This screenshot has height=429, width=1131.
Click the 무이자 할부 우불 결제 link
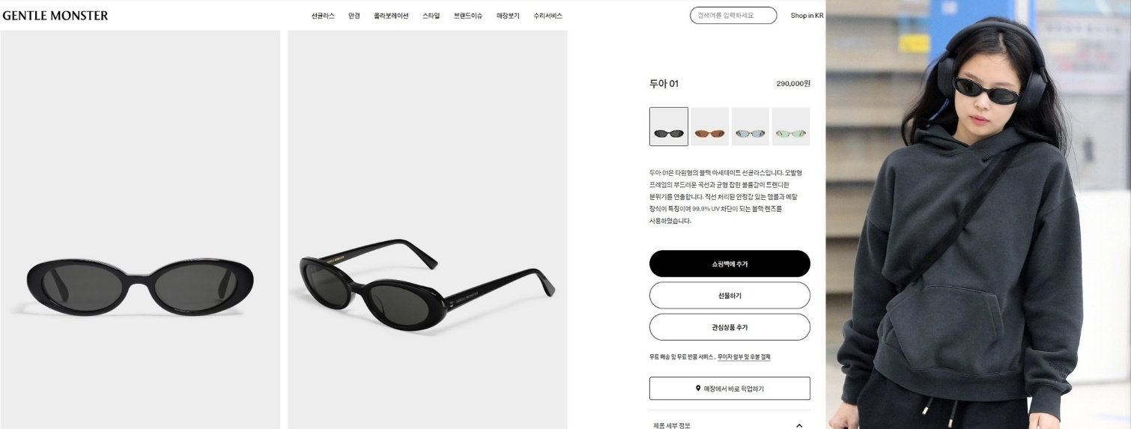[x=744, y=357]
